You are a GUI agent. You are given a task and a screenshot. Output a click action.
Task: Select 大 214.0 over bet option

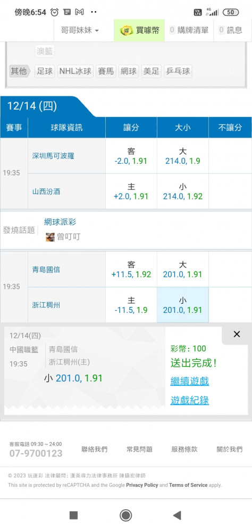(183, 156)
